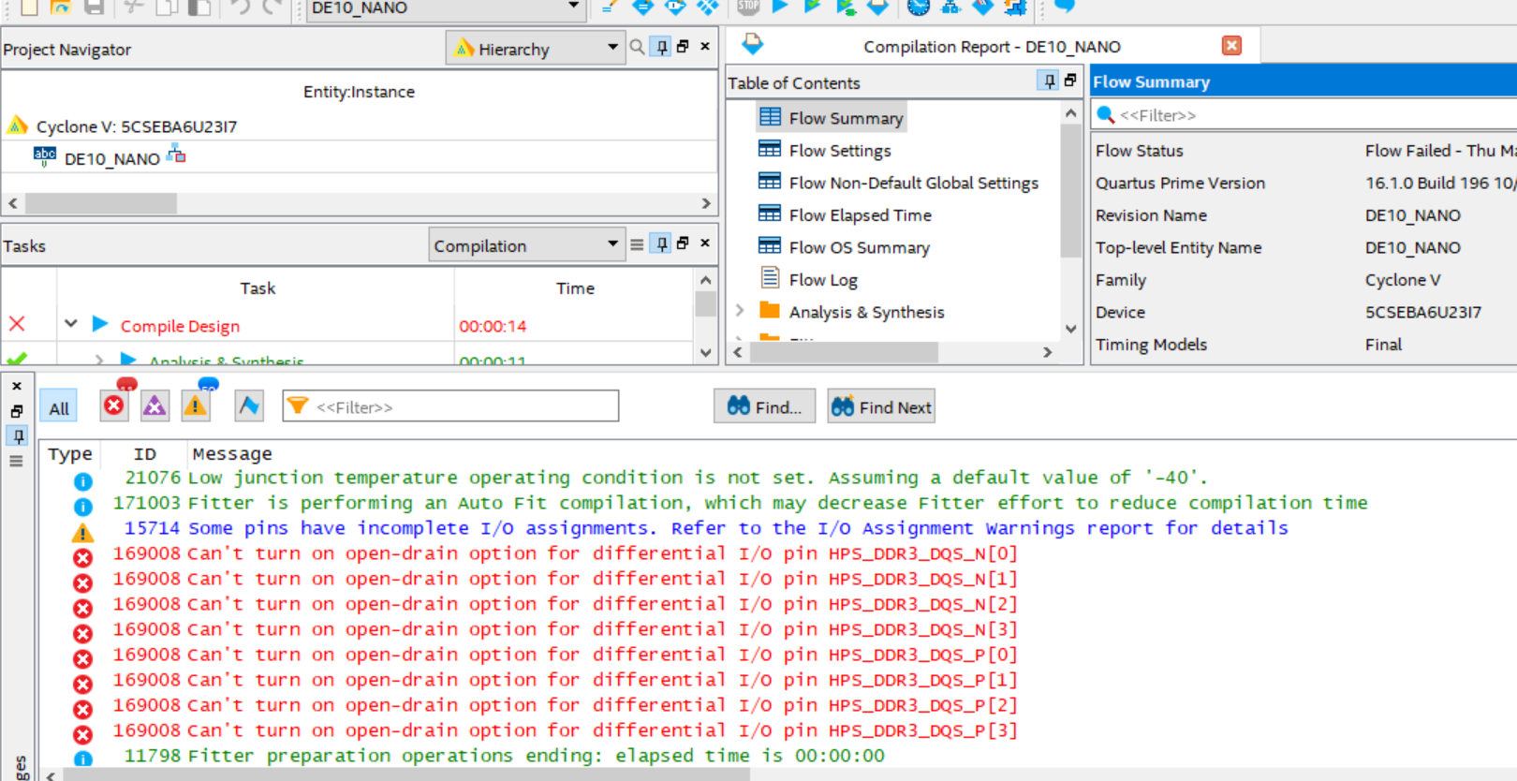This screenshot has width=1517, height=781.
Task: Click the Flow Log document icon
Action: coord(770,277)
